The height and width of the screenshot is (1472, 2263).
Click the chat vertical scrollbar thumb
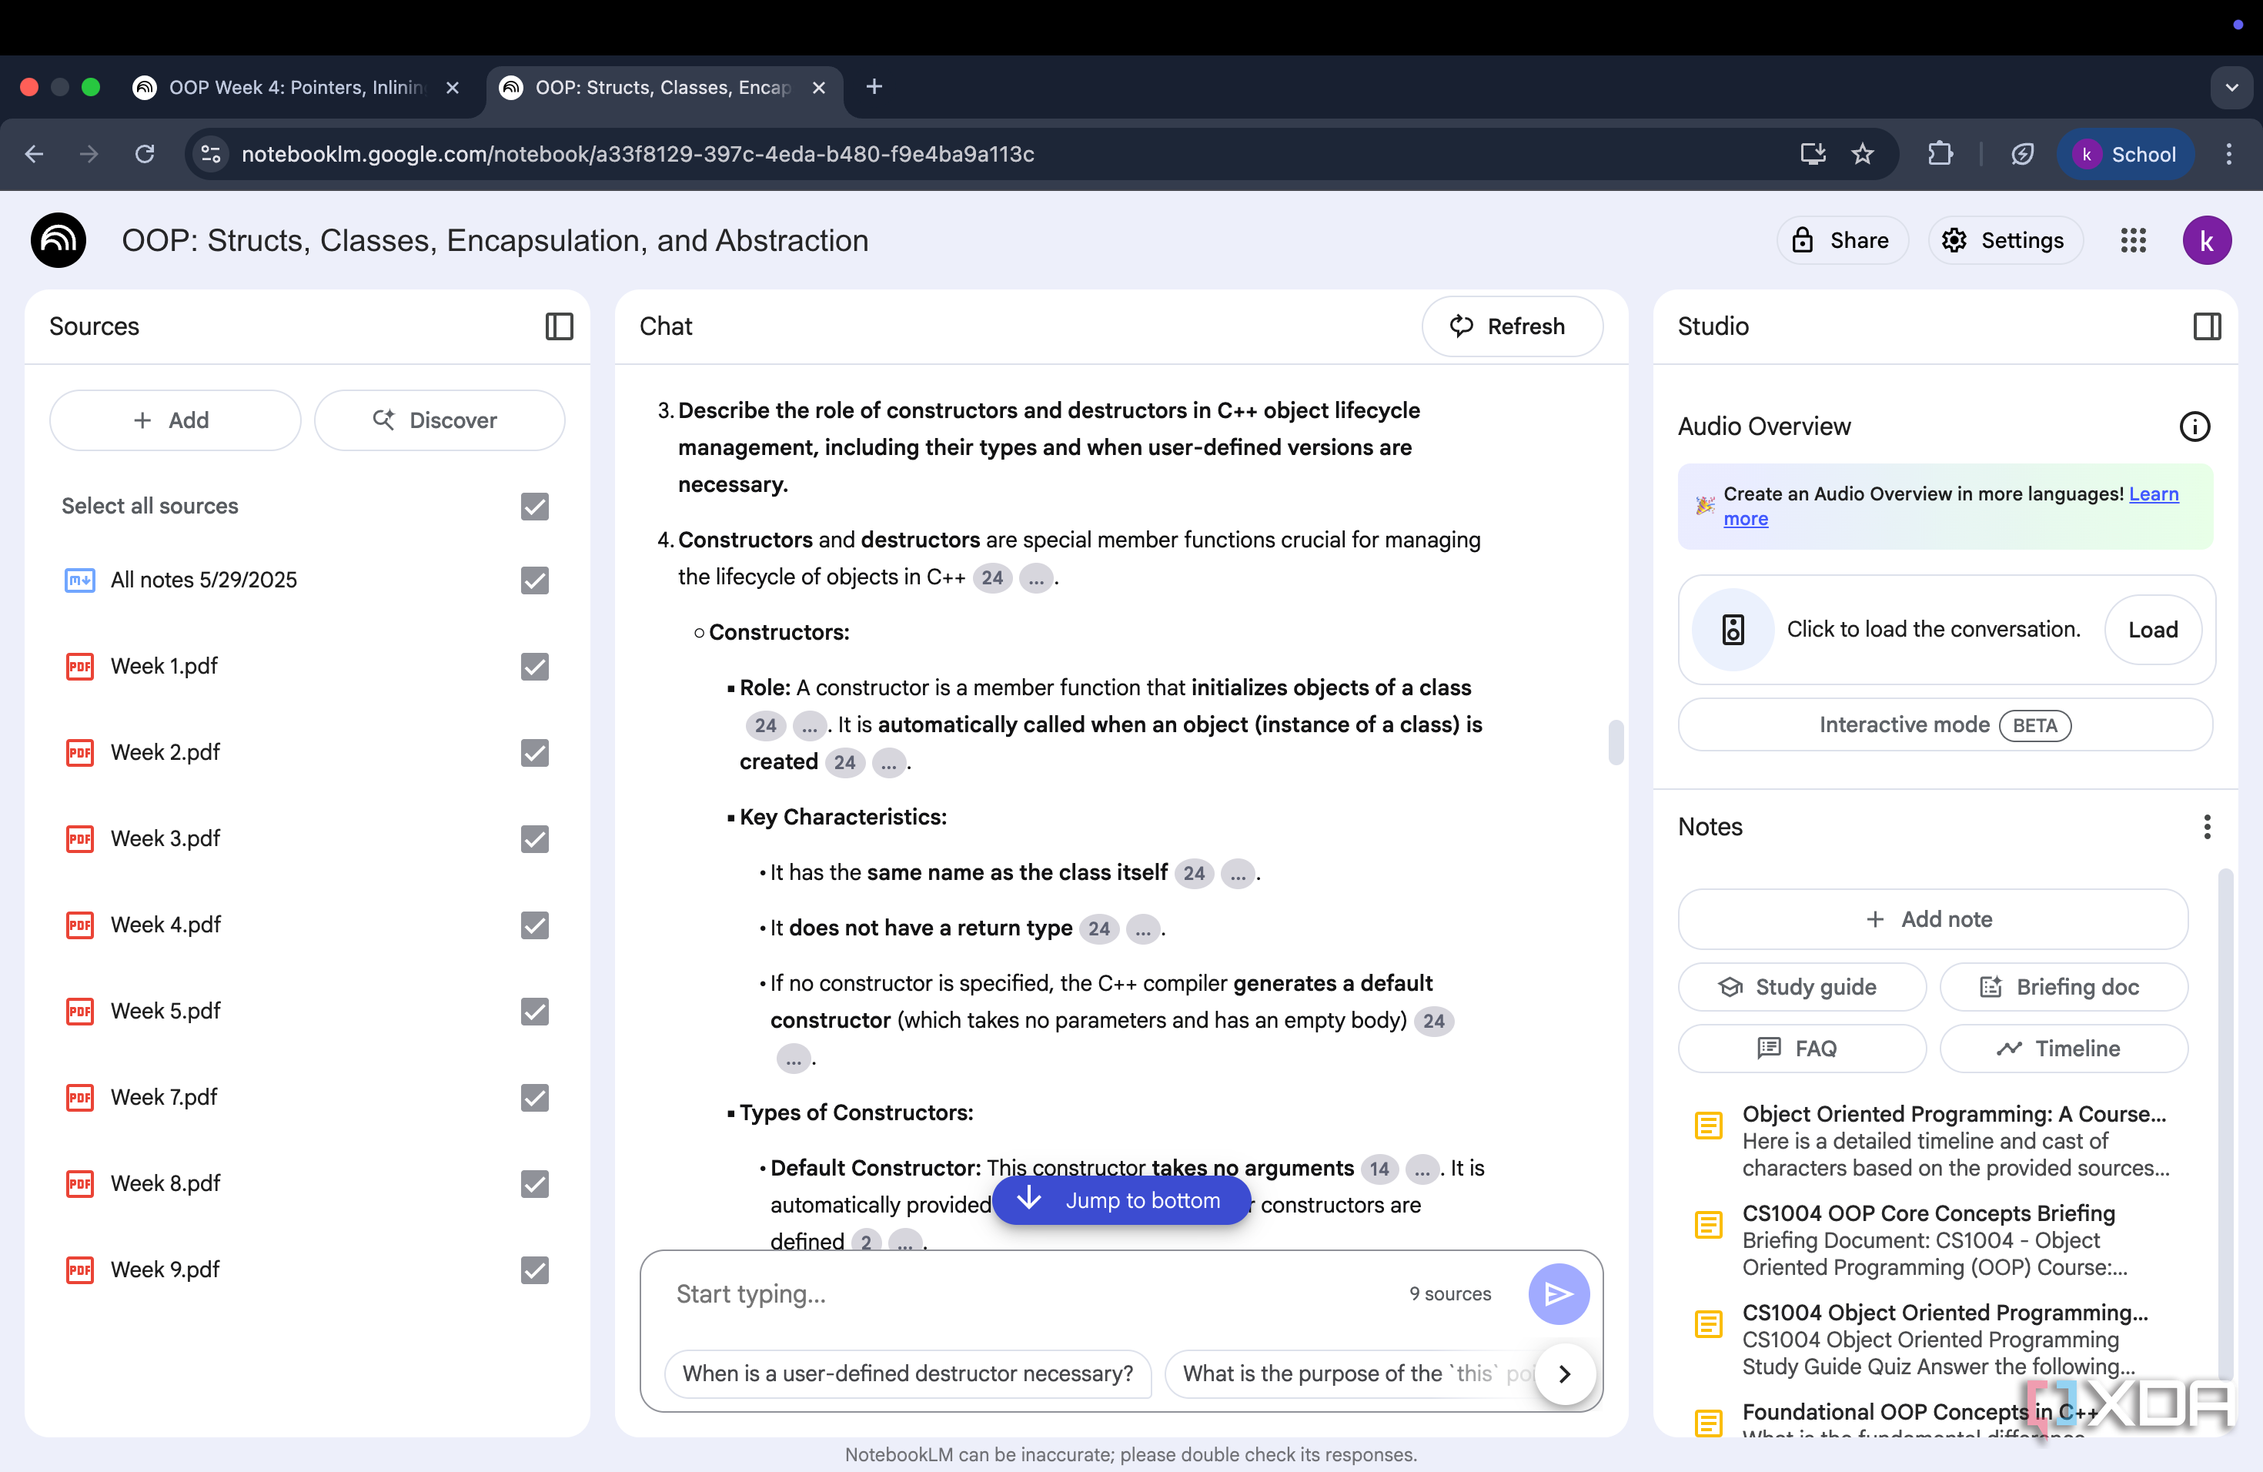[1616, 743]
